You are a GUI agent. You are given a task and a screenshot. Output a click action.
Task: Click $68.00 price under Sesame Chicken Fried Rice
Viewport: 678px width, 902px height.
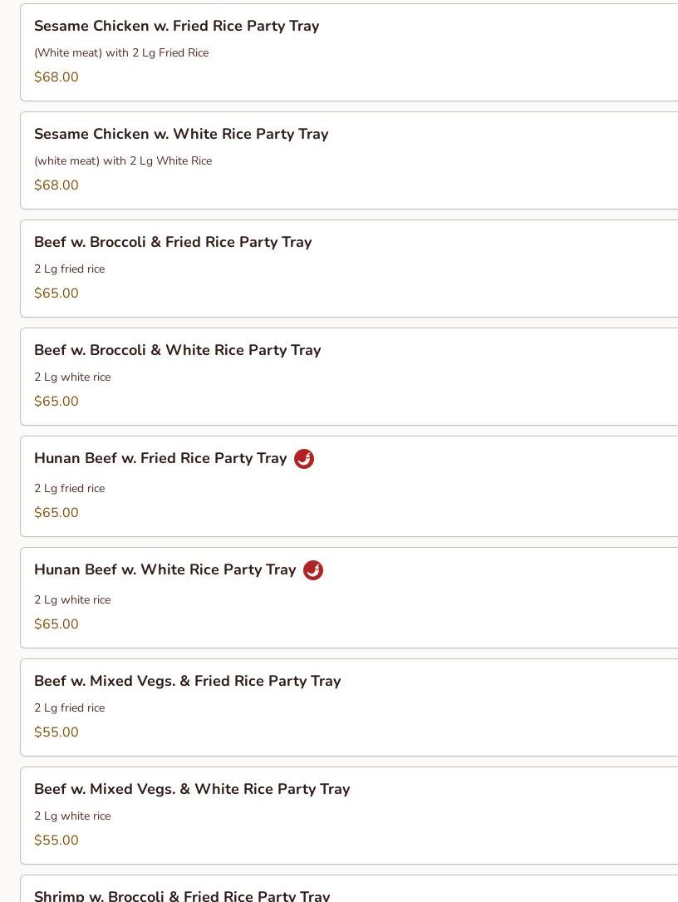click(x=56, y=77)
